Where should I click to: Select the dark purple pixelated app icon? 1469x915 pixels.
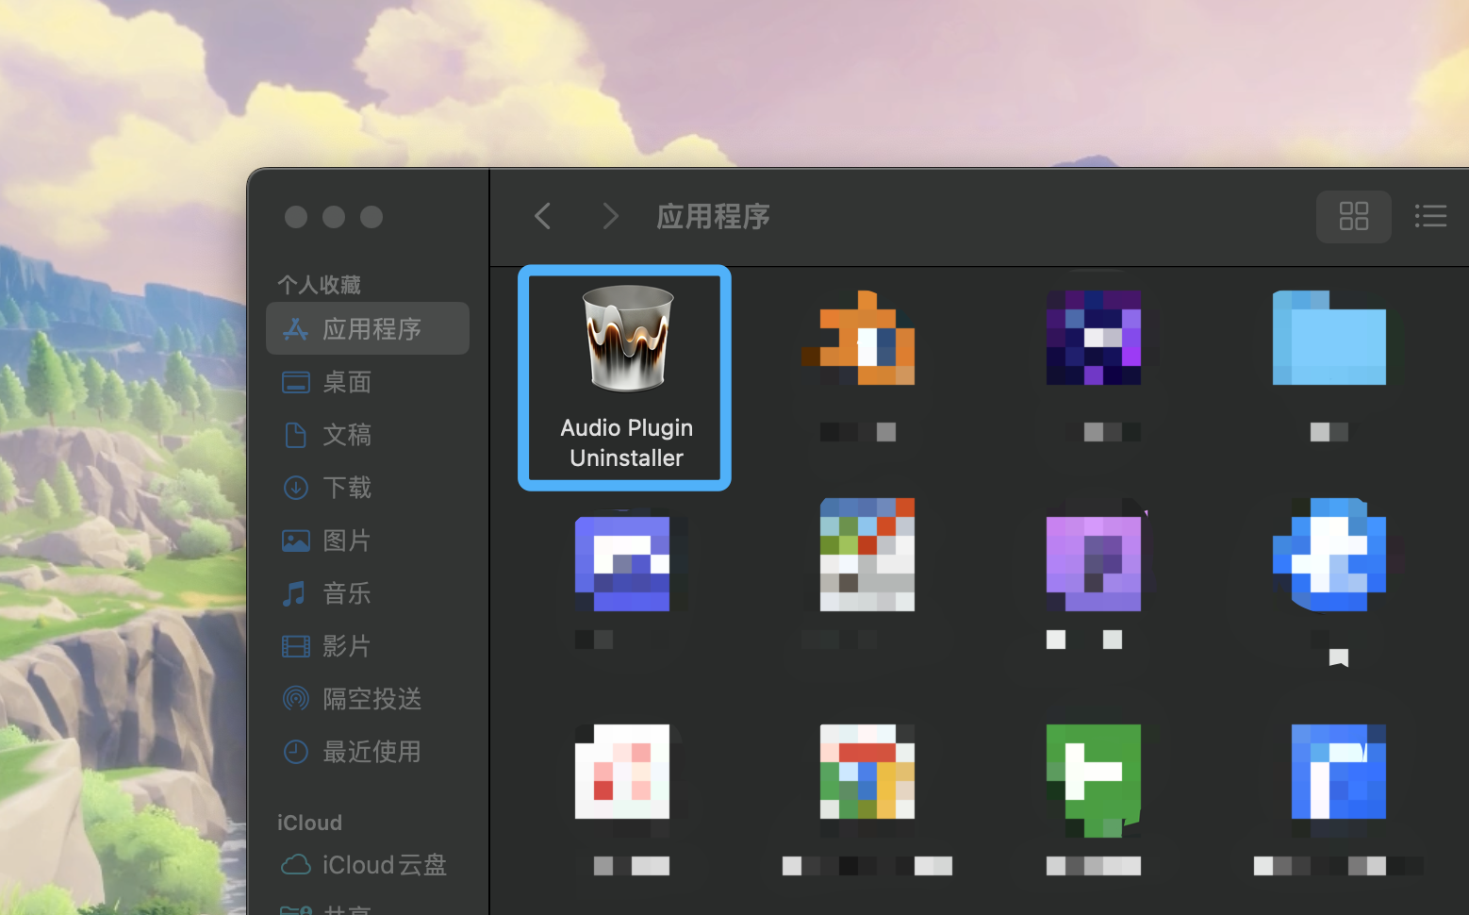1094,338
